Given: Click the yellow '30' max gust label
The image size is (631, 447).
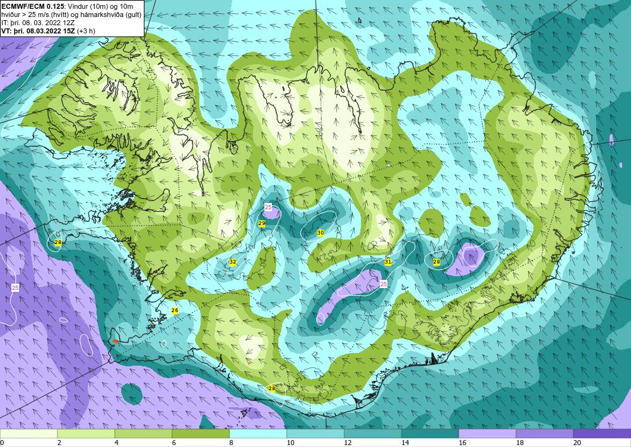Looking at the screenshot, I should (321, 233).
